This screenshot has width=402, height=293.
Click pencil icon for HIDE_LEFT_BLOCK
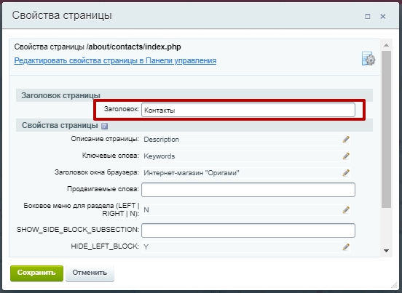pyautogui.click(x=346, y=247)
